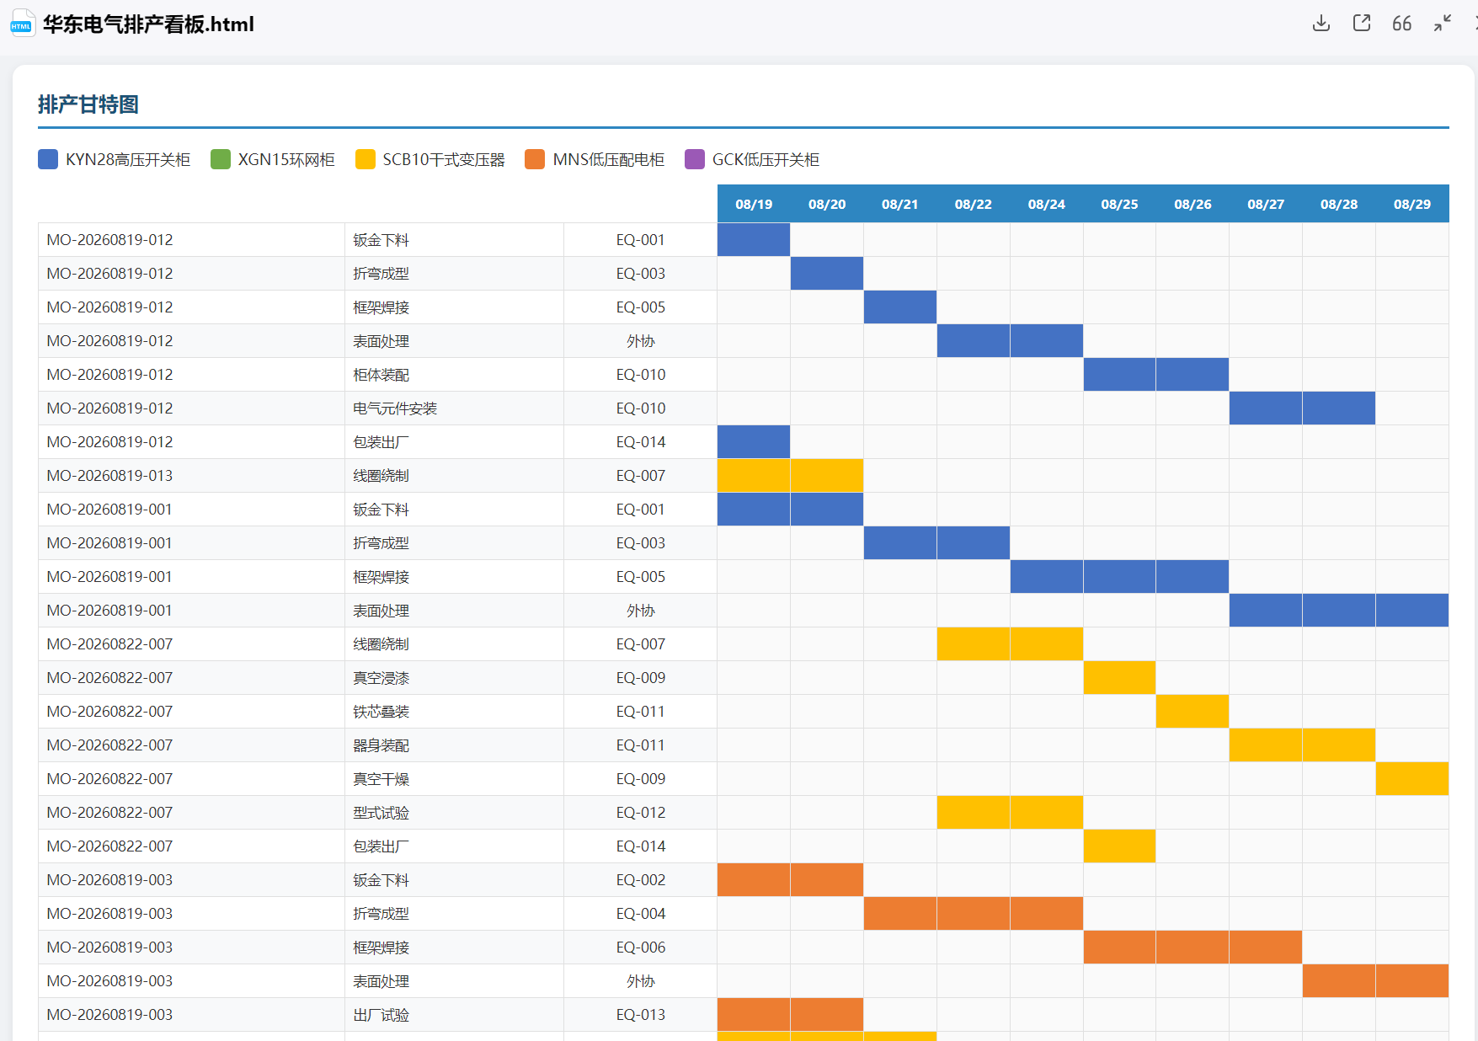Click the purple GCK低压开关柜 legend swatch
The height and width of the screenshot is (1041, 1478).
click(x=695, y=159)
